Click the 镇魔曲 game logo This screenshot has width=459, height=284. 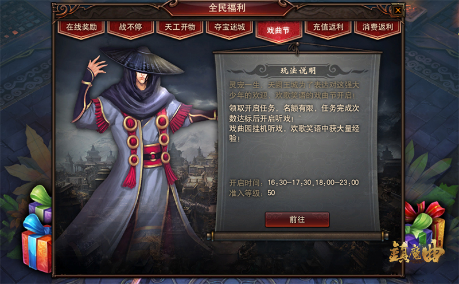(x=417, y=252)
